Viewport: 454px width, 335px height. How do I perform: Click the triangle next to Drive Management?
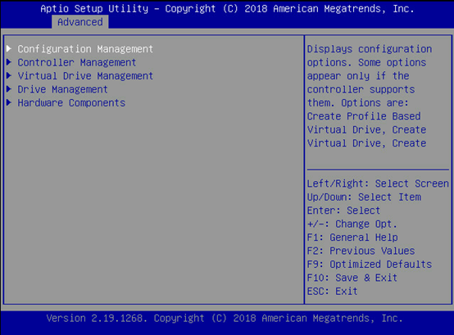point(9,88)
